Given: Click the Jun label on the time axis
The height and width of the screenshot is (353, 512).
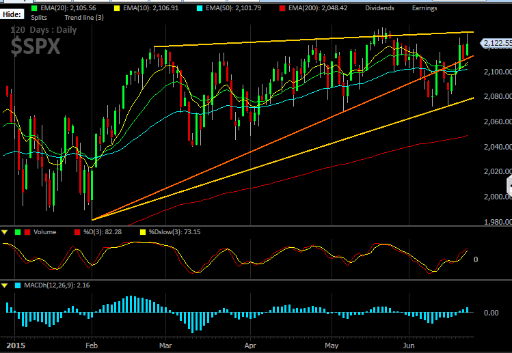Looking at the screenshot, I should coord(409,345).
